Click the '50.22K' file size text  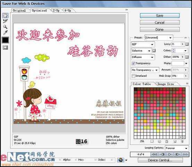[x=18, y=140]
